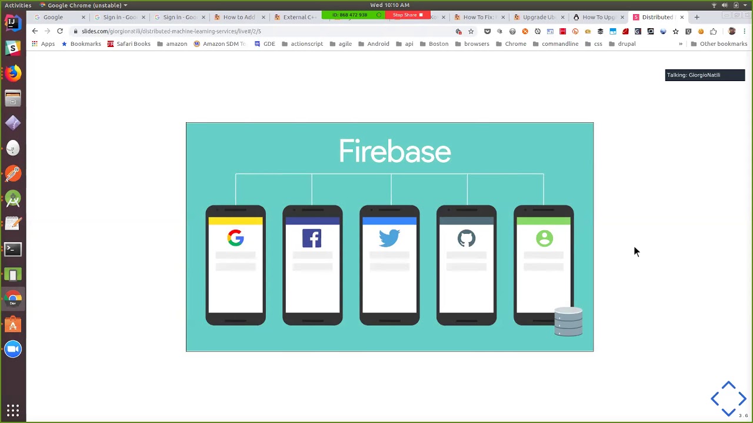The height and width of the screenshot is (423, 753).
Task: Launch Firefox from the dock
Action: point(12,73)
